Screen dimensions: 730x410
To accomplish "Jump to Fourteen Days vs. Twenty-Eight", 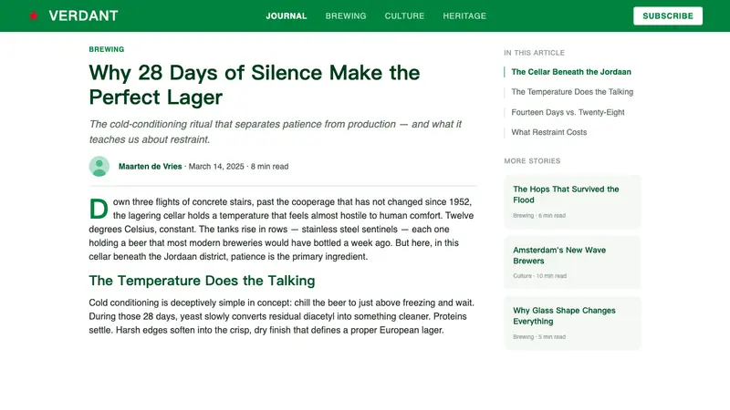I will coord(568,112).
